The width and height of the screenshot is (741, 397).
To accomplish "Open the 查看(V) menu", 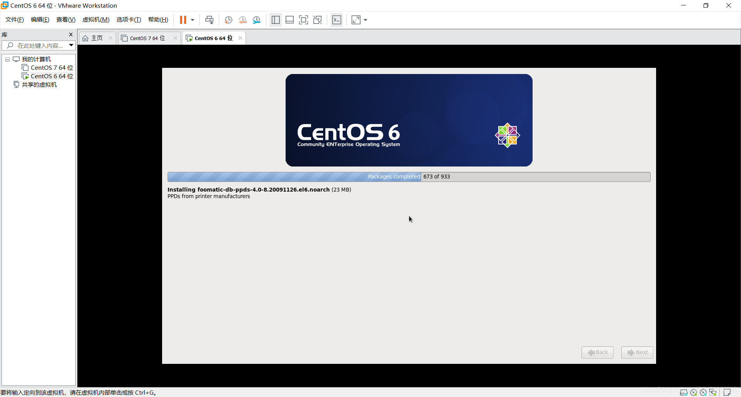I will point(66,20).
